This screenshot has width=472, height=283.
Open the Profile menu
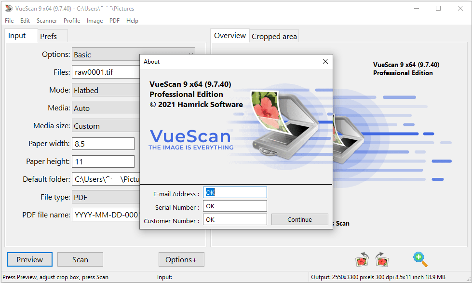click(72, 20)
